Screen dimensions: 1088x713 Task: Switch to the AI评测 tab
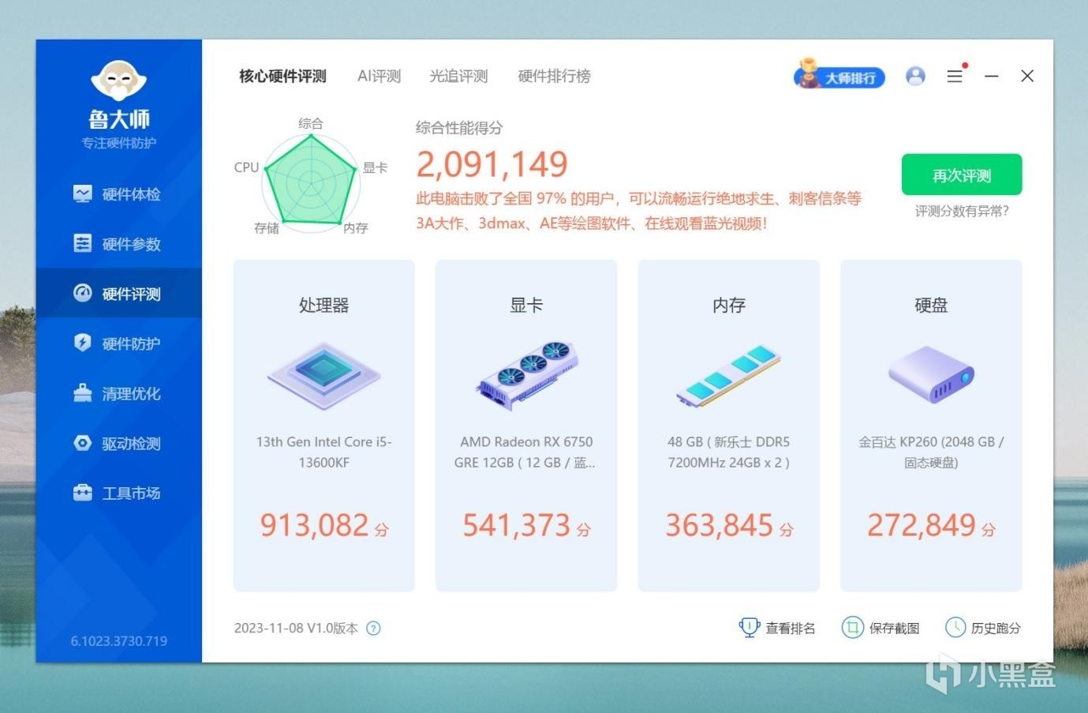tap(379, 77)
